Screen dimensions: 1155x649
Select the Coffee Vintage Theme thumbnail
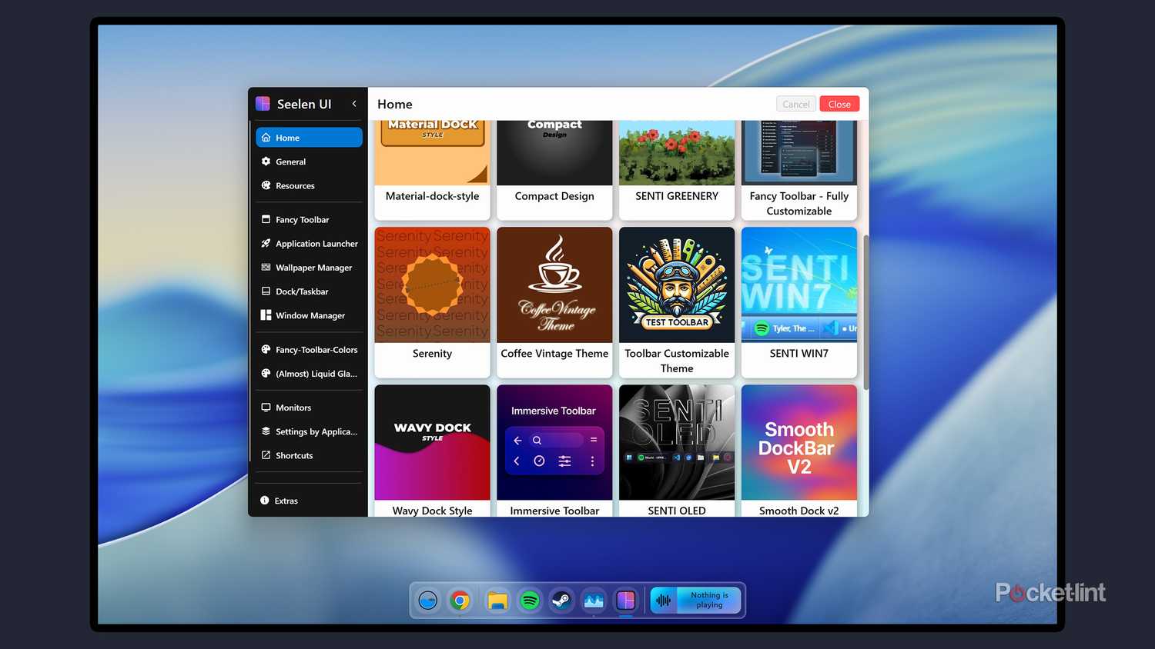tap(554, 285)
